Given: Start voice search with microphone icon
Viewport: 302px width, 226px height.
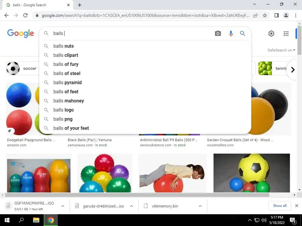Looking at the screenshot, I should 231,34.
